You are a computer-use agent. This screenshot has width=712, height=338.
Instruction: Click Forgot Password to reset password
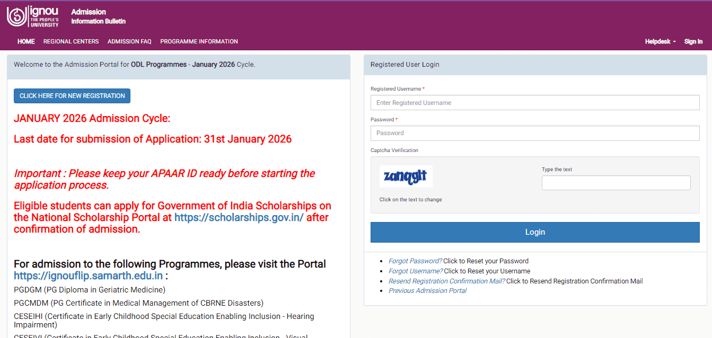pos(415,261)
